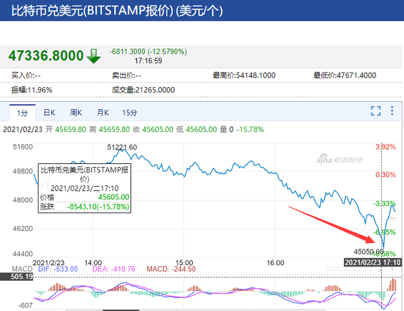Click the 收 45605.00 value in the data row
Image resolution: width=404 pixels, height=311 pixels.
point(153,129)
